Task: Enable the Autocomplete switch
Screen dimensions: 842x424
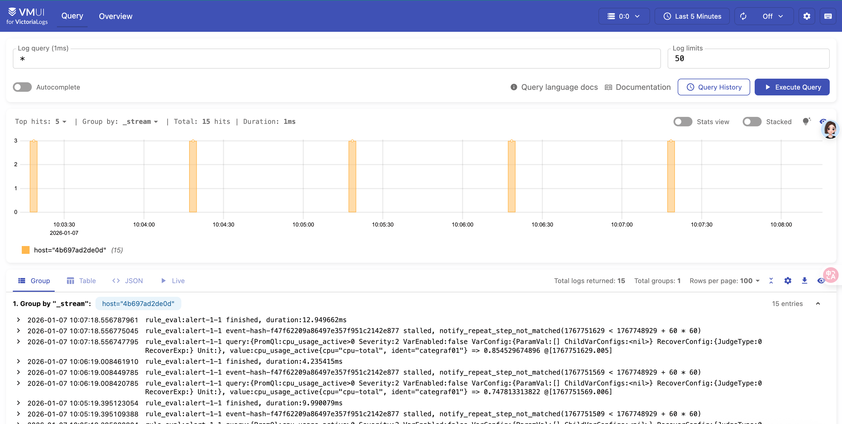Action: click(22, 87)
